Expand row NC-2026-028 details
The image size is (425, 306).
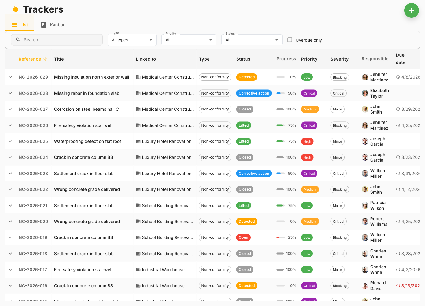10,93
